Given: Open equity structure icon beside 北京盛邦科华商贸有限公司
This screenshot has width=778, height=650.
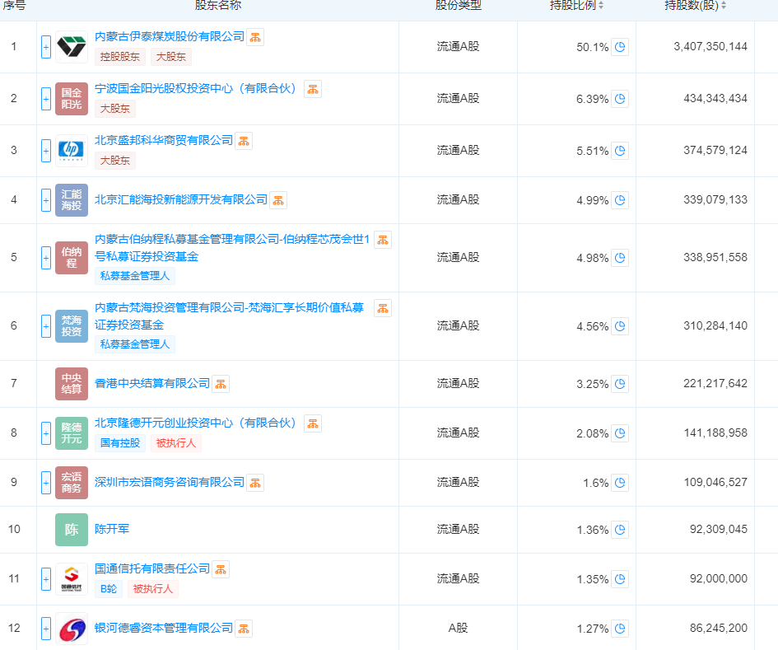Looking at the screenshot, I should point(244,141).
